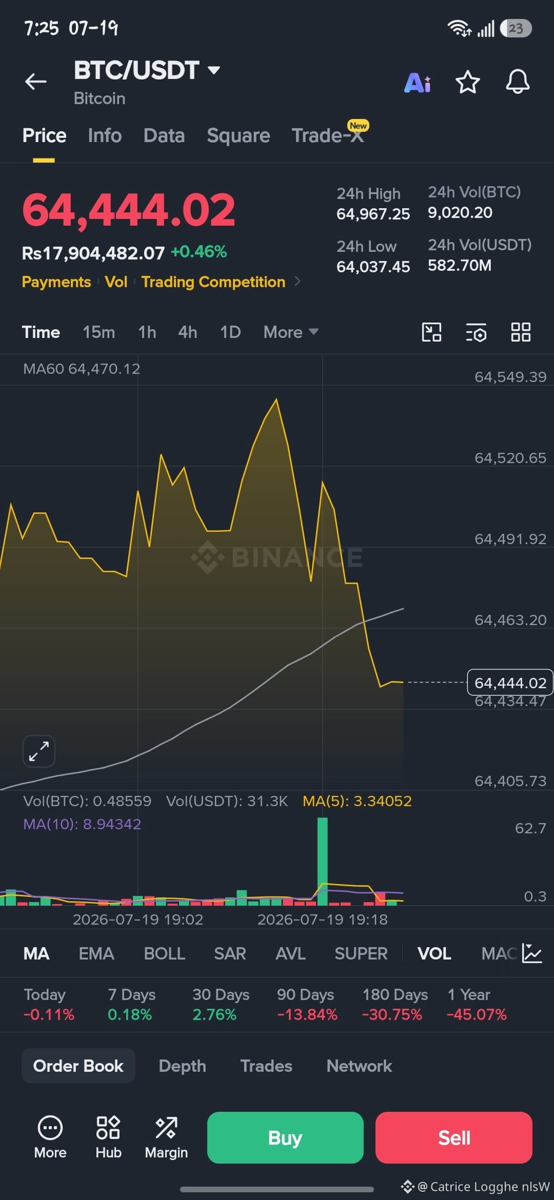Toggle the SUPER indicator
554x1200 pixels.
(361, 953)
